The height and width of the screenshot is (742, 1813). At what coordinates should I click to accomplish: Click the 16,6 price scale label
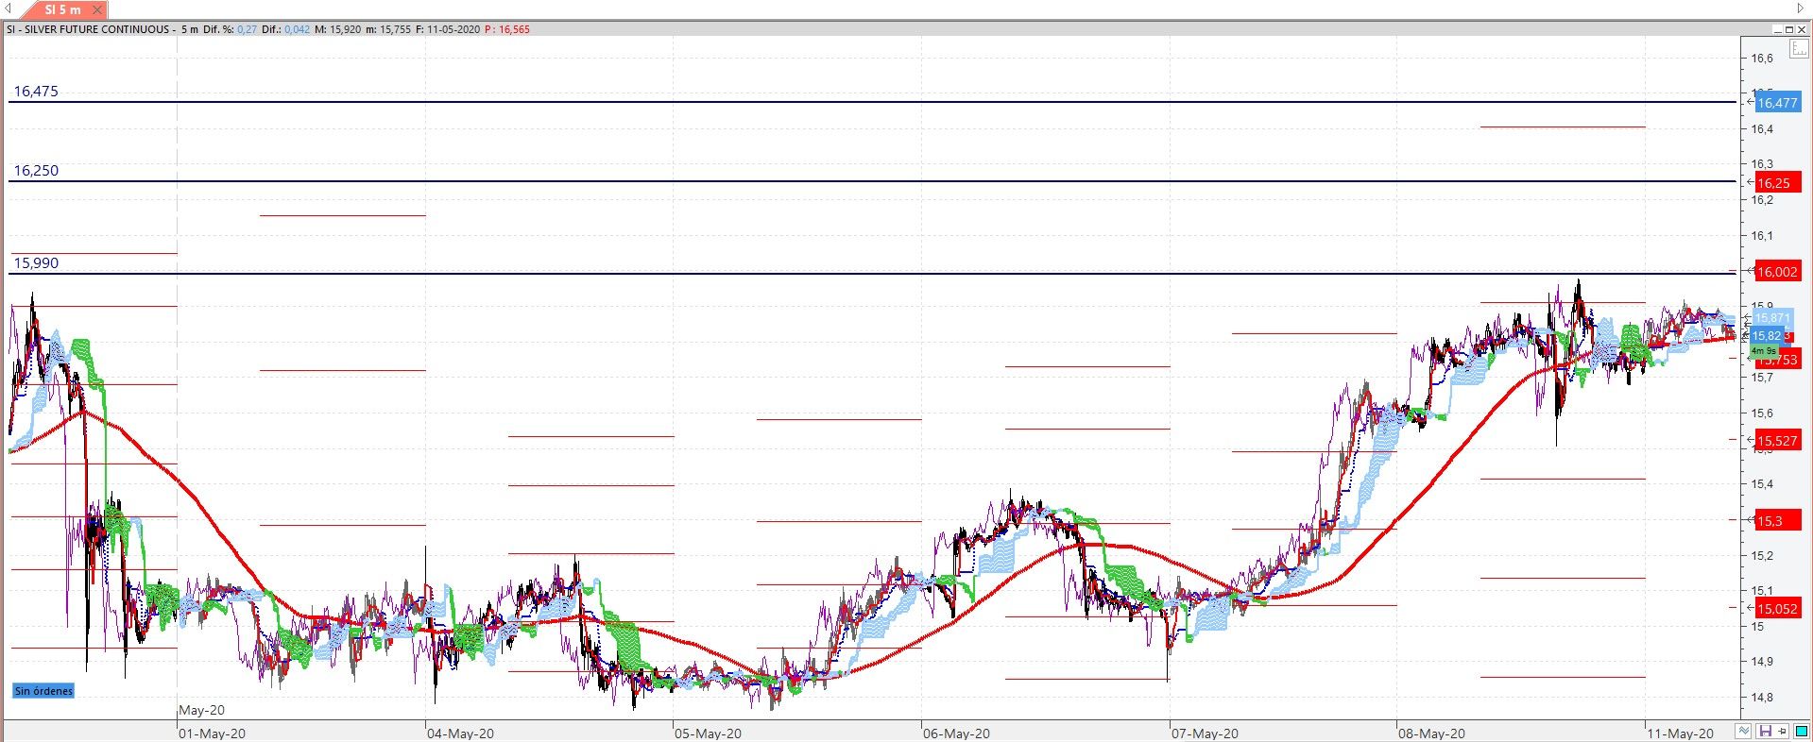point(1762,59)
